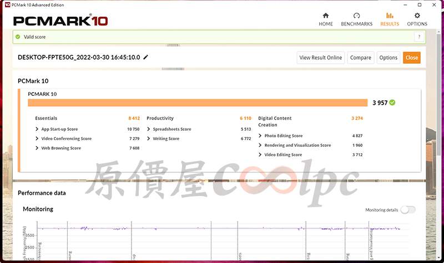The height and width of the screenshot is (263, 444).
Task: Switch to BENCHMARKS tab label
Action: coord(356,24)
